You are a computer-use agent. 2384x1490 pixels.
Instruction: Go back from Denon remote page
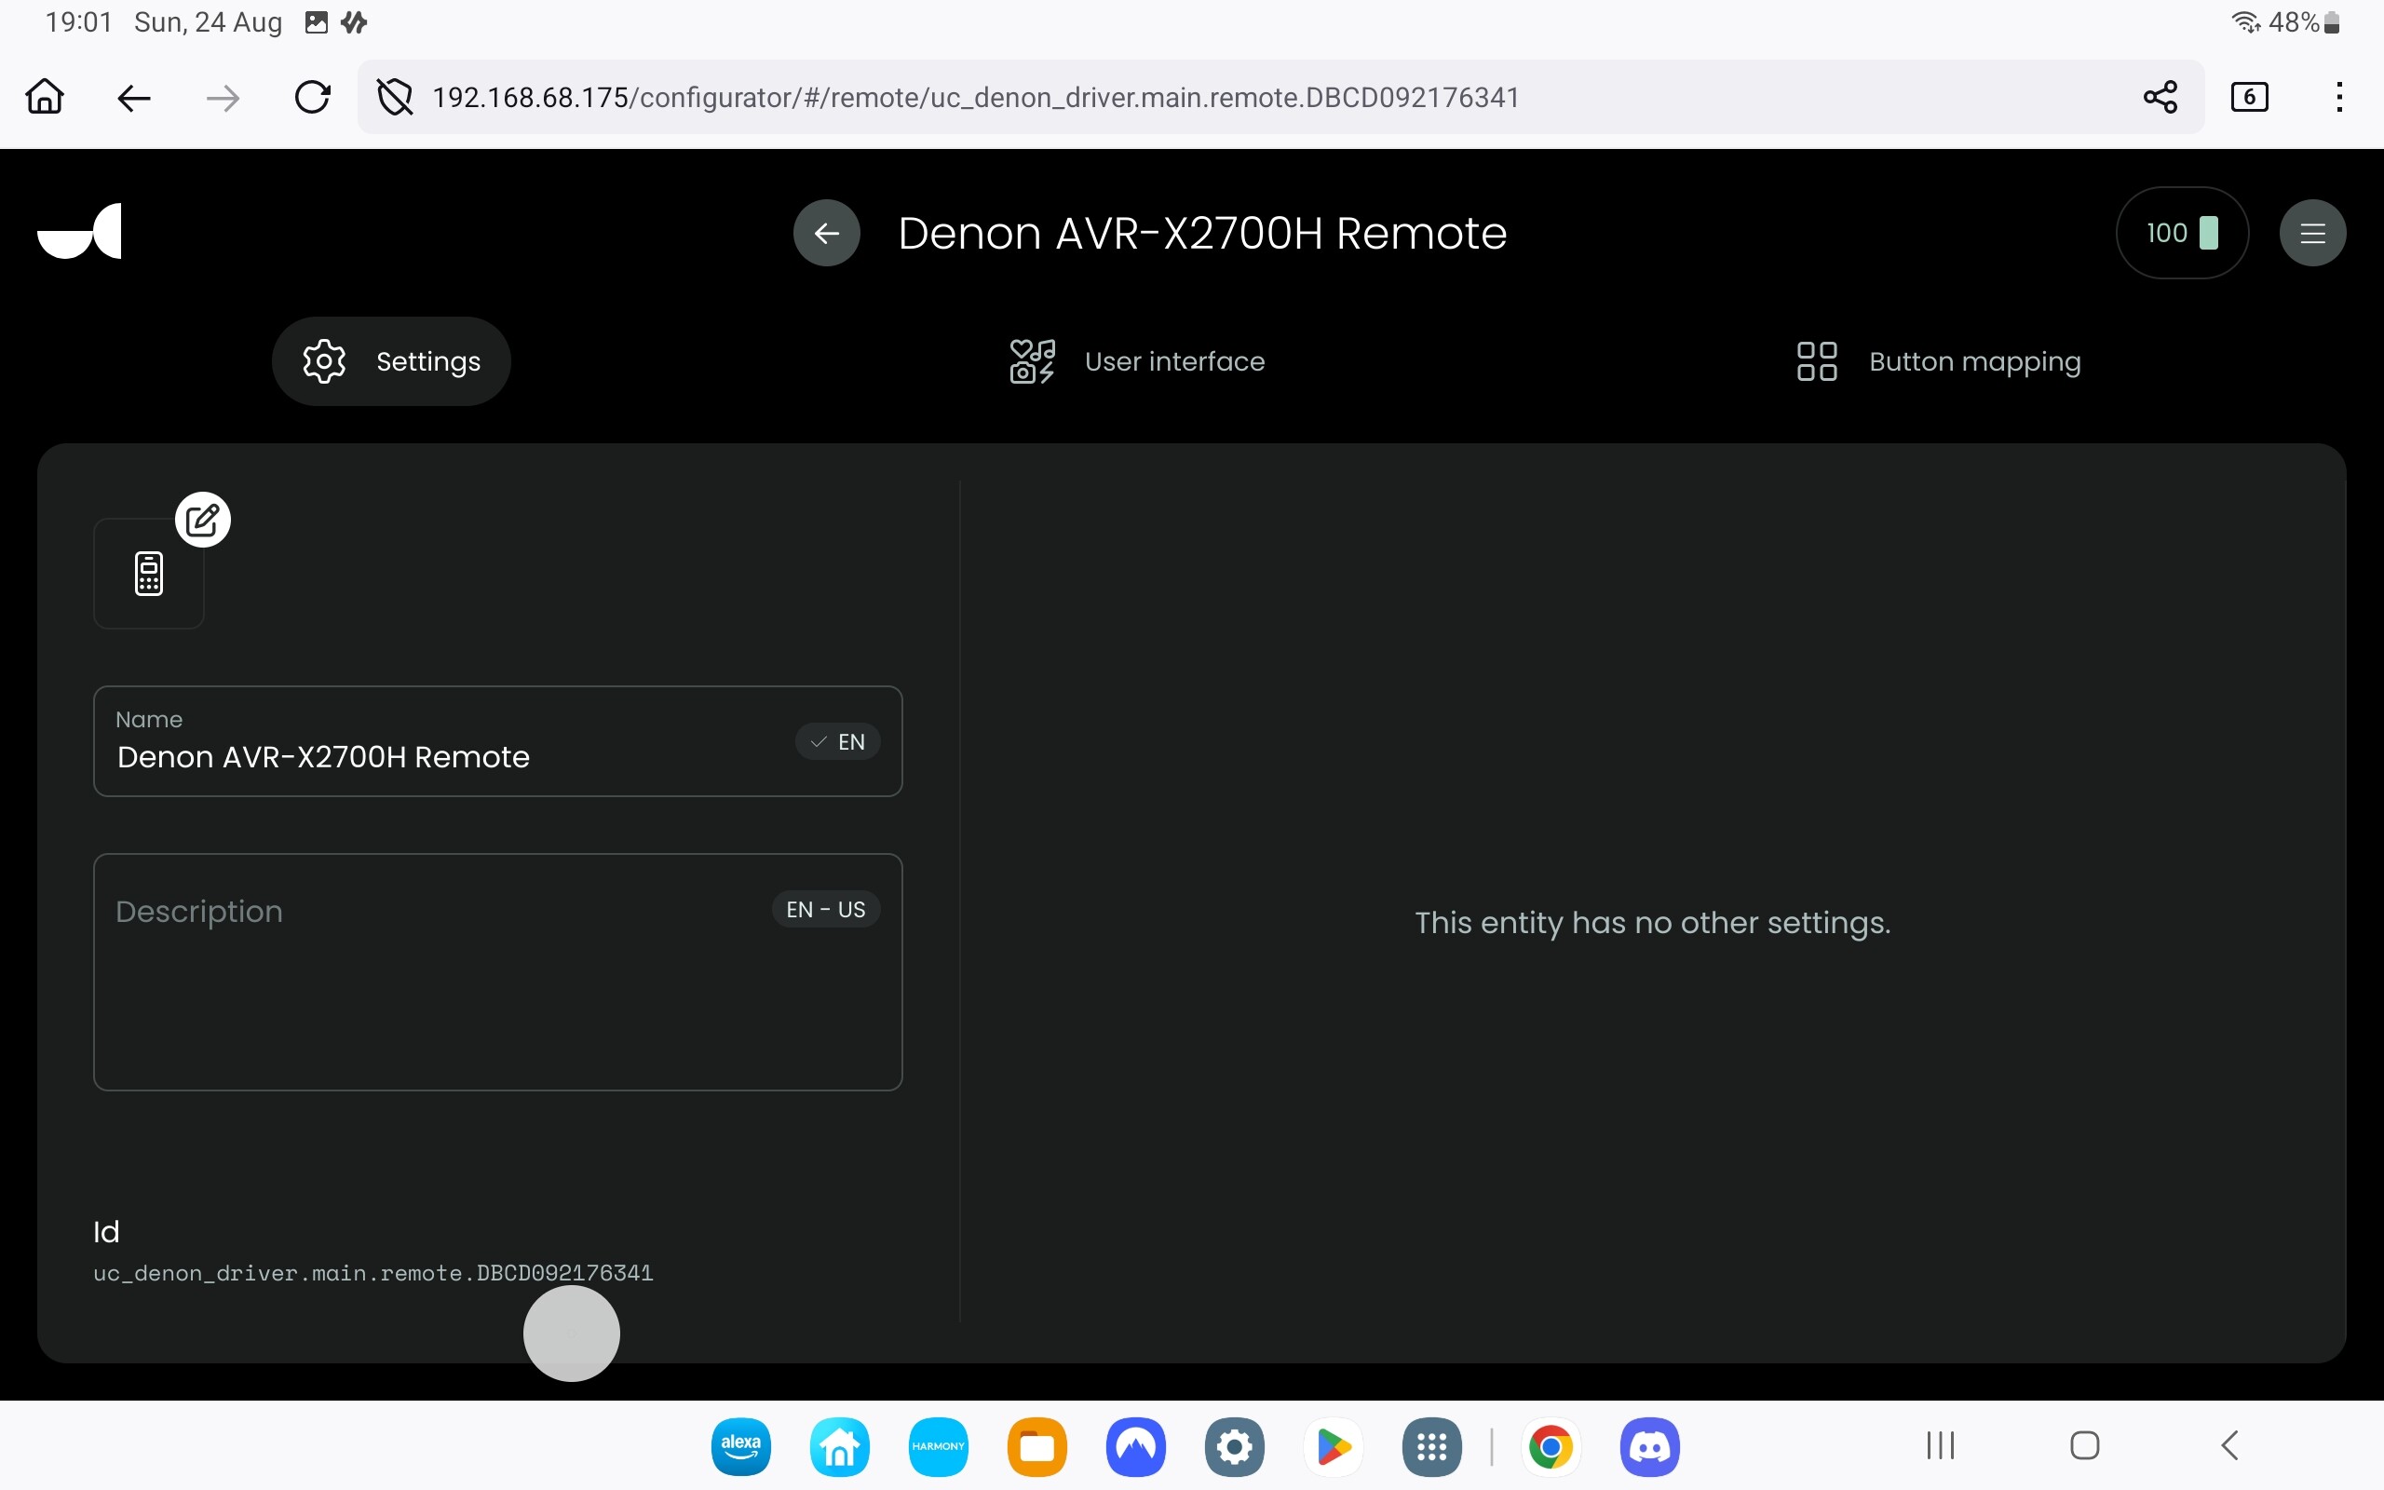(827, 233)
